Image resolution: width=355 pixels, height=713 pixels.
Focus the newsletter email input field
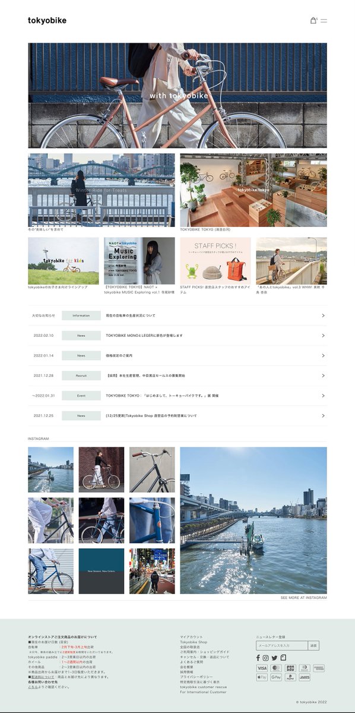click(282, 645)
